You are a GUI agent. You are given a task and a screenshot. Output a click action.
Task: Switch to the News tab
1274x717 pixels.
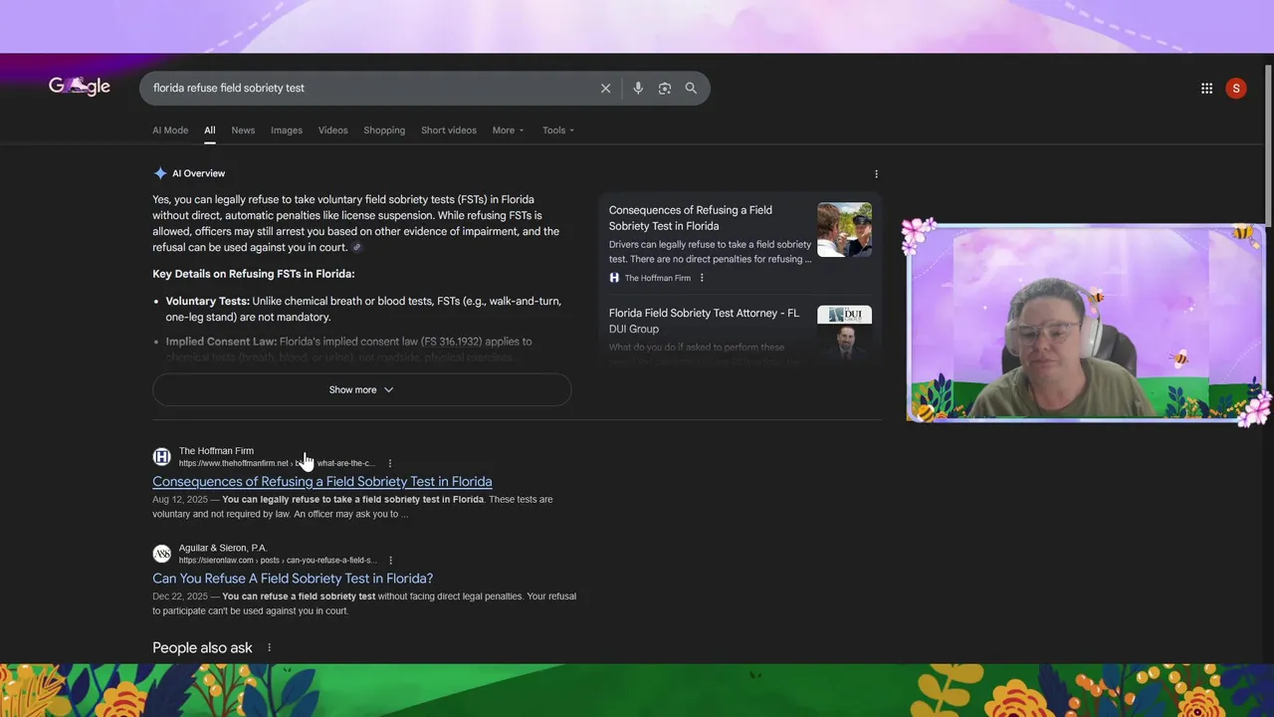(x=243, y=130)
